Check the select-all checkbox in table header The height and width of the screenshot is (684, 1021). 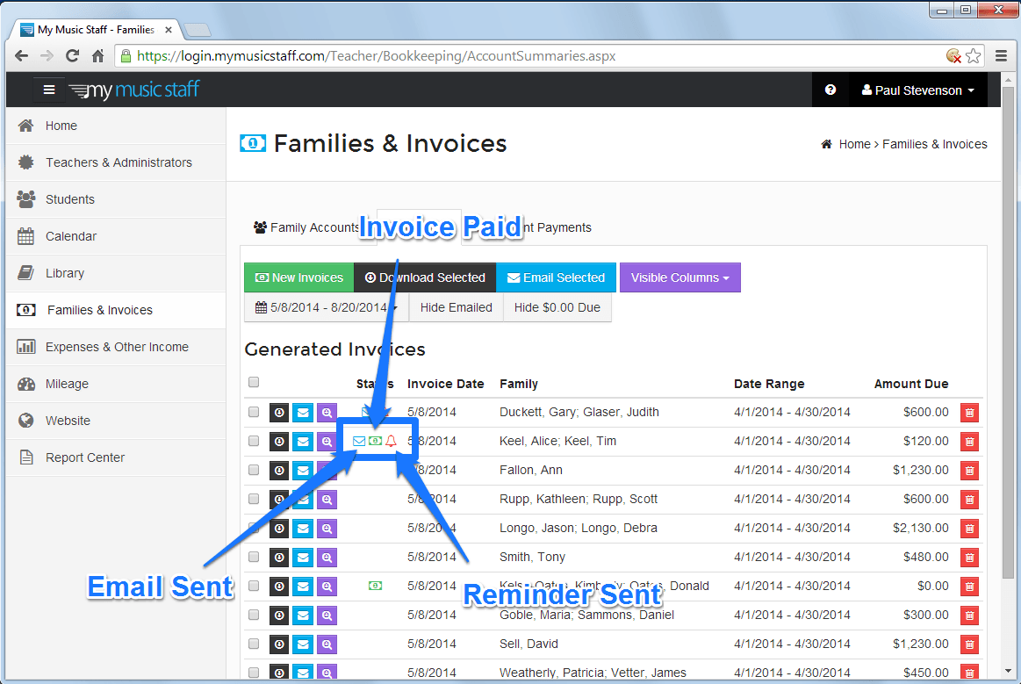[x=254, y=382]
